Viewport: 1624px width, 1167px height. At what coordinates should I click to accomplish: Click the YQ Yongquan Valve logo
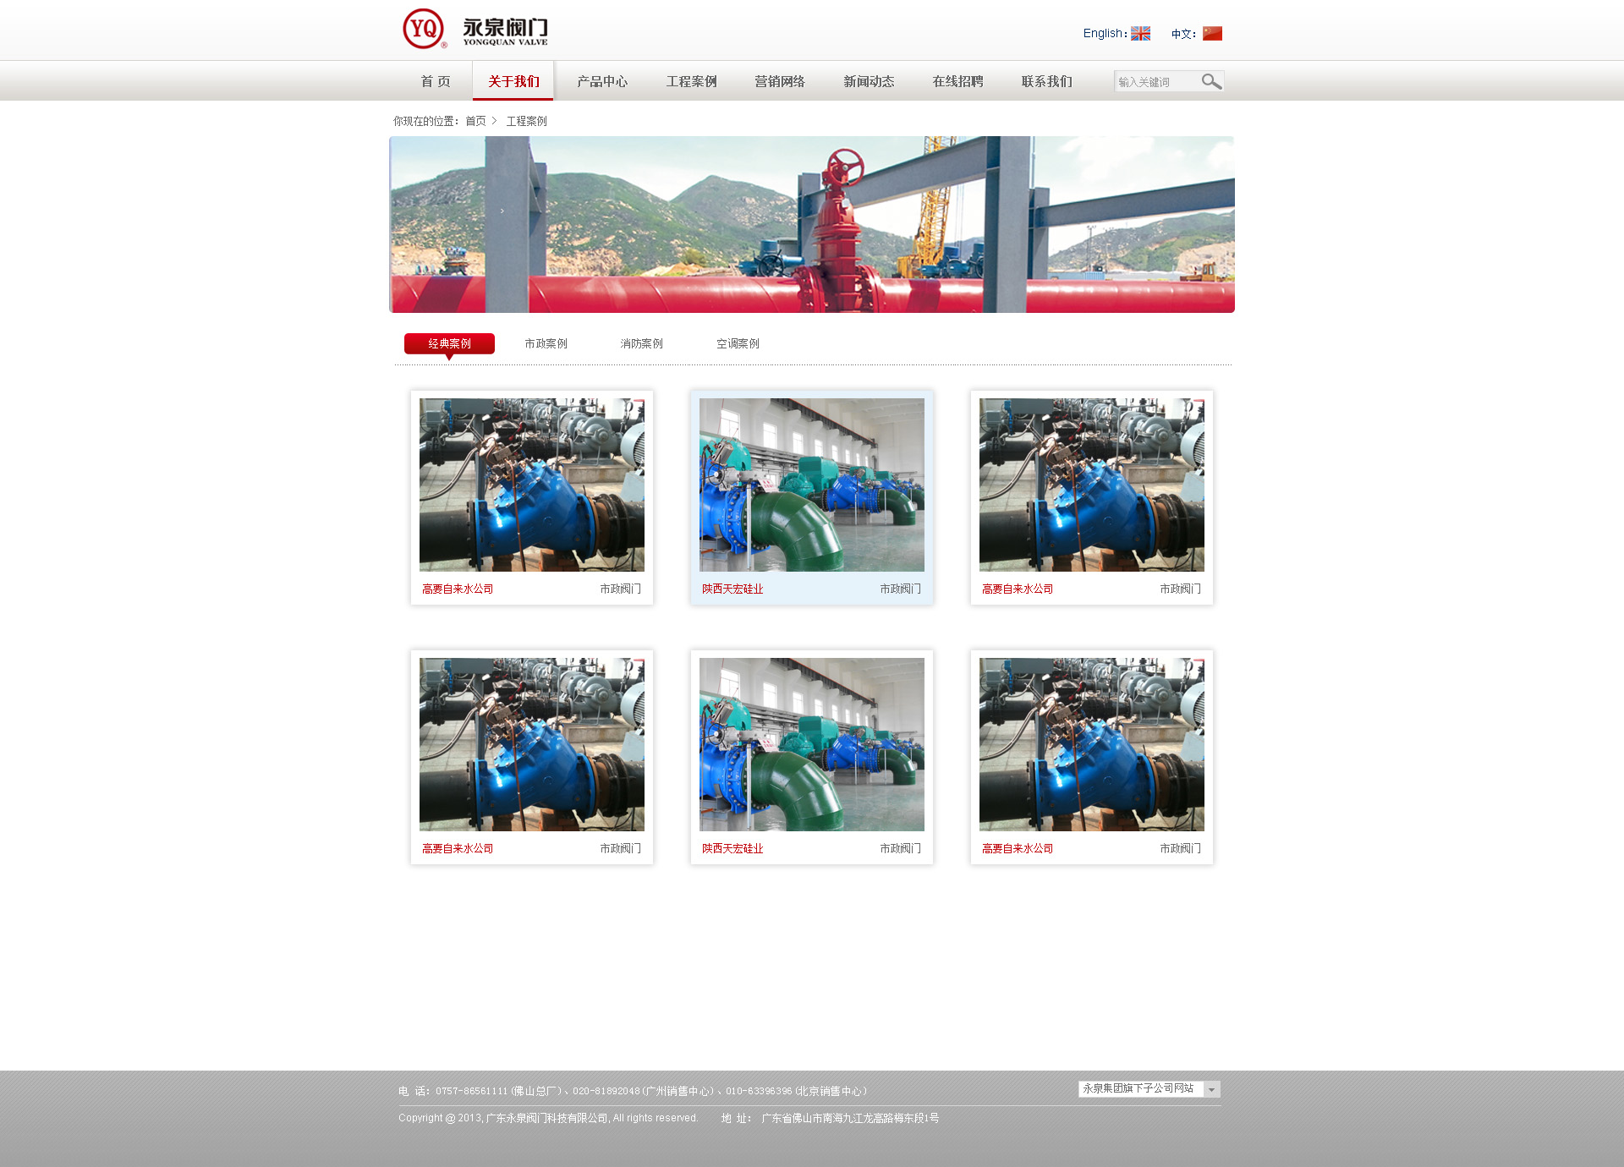pyautogui.click(x=475, y=30)
